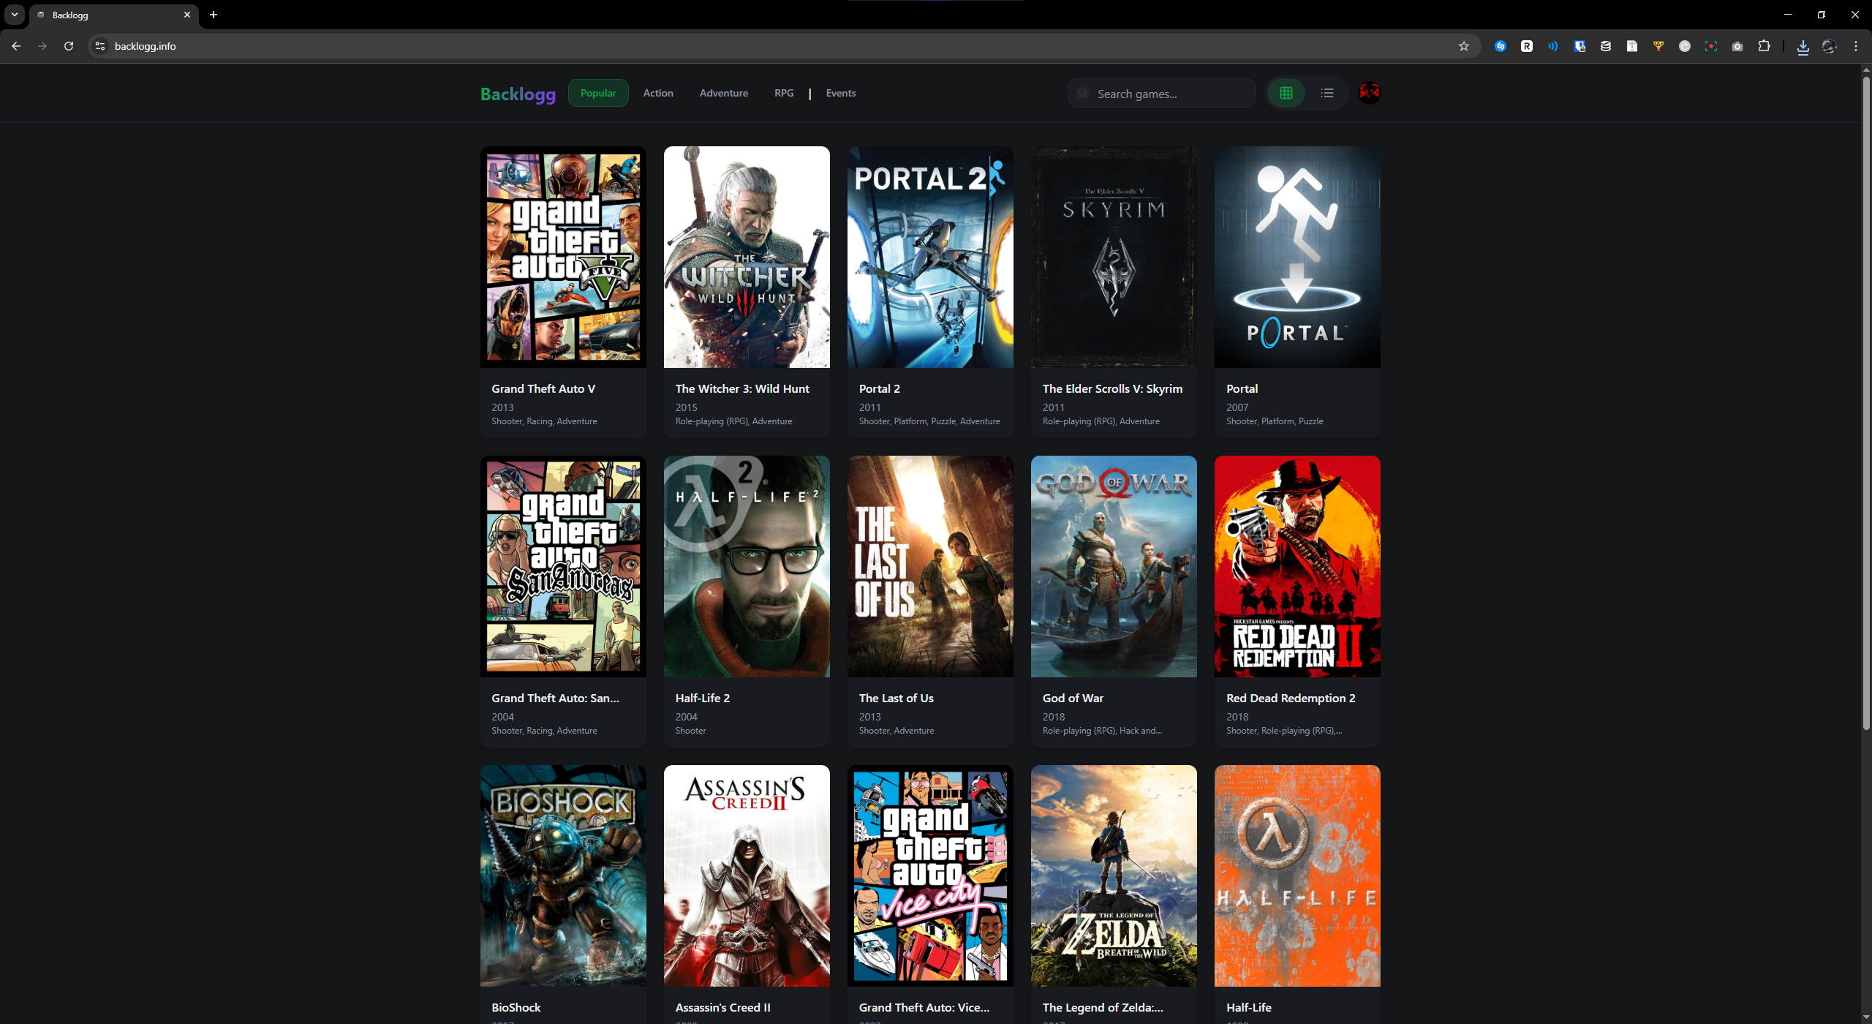Screen dimensions: 1872x1024
Task: Open the God of War cover
Action: tap(1114, 566)
